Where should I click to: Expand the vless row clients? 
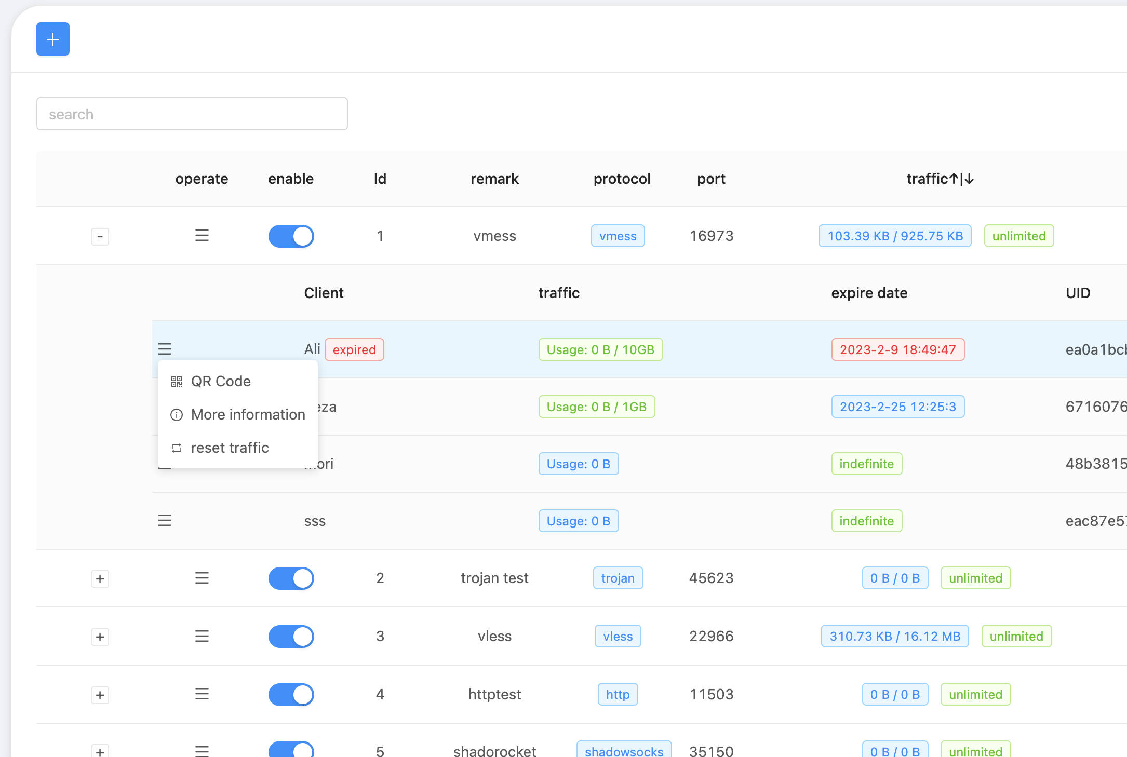[x=100, y=637]
